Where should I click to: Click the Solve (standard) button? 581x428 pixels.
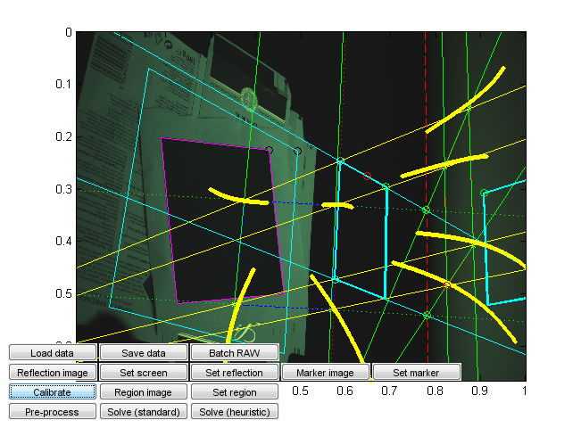pos(144,412)
